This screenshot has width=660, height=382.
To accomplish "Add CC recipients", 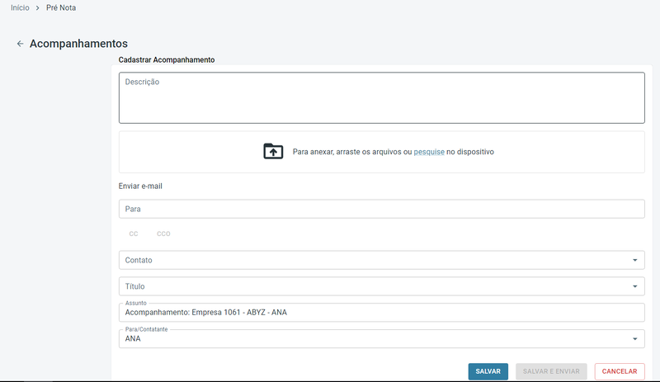I will point(134,233).
